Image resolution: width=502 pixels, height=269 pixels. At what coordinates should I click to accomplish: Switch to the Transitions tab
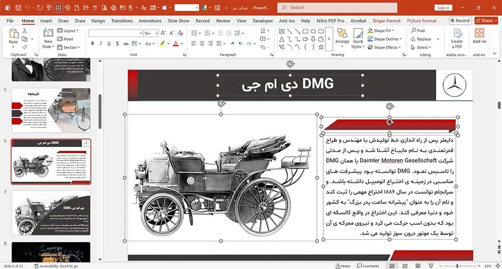click(122, 21)
